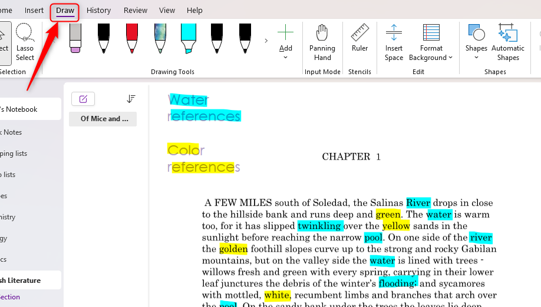Click the highlighted word 'golden'

(233, 249)
